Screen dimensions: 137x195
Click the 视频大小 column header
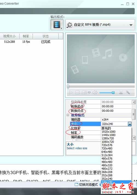pos(10,36)
